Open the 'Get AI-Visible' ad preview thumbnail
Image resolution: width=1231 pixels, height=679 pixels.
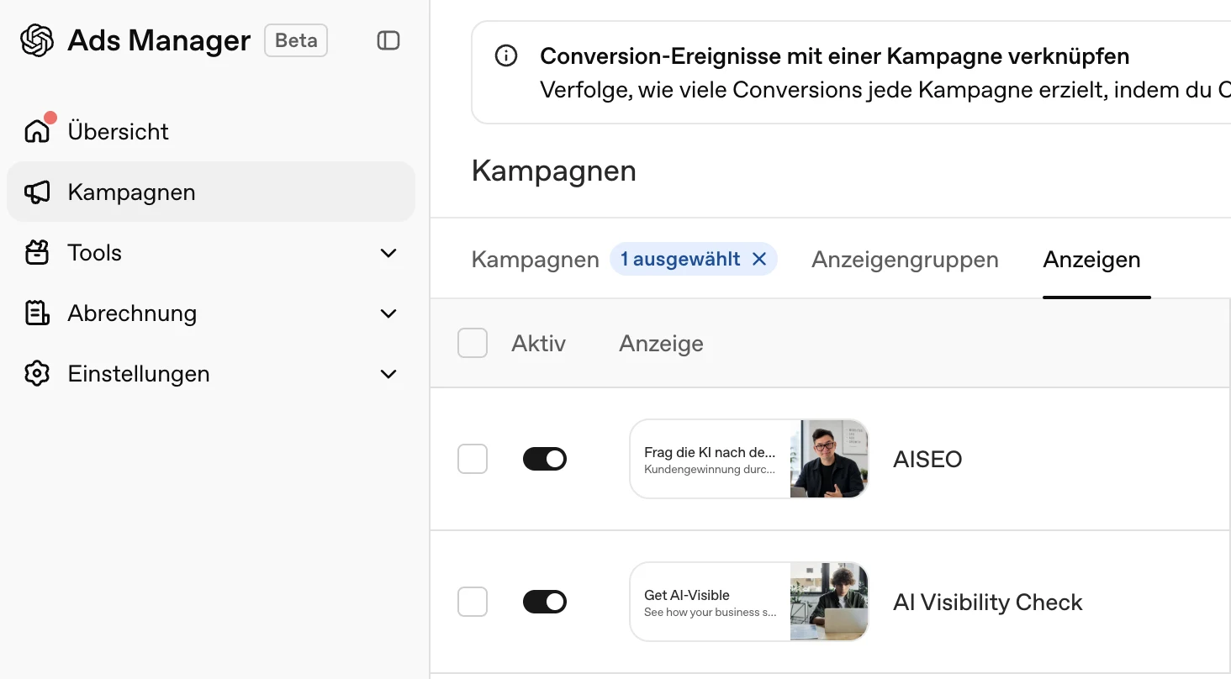point(749,602)
